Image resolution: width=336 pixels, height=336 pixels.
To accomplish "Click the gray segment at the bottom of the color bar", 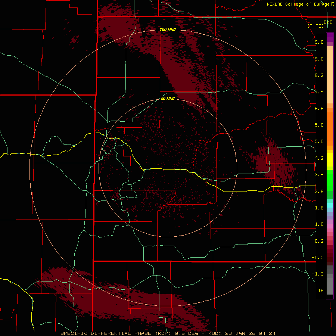I will coord(330,284).
